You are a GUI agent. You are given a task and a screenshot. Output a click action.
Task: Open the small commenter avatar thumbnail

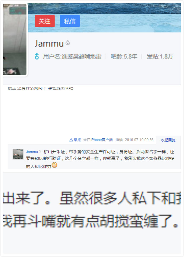click(x=18, y=154)
